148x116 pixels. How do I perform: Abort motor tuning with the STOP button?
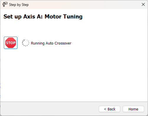[x=11, y=43]
